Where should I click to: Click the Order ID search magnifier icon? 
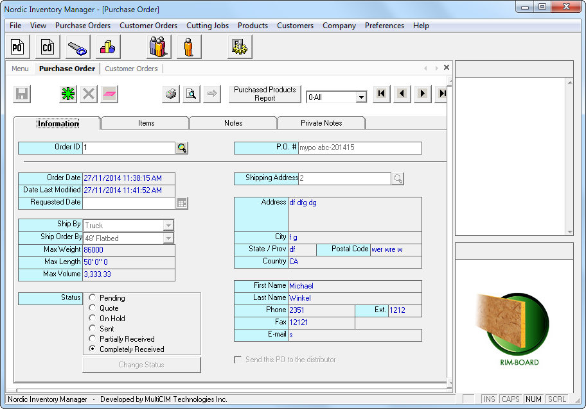point(182,148)
